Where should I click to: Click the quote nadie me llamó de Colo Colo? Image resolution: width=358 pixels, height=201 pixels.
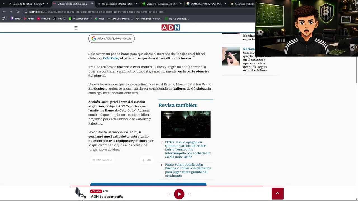pos(112,110)
